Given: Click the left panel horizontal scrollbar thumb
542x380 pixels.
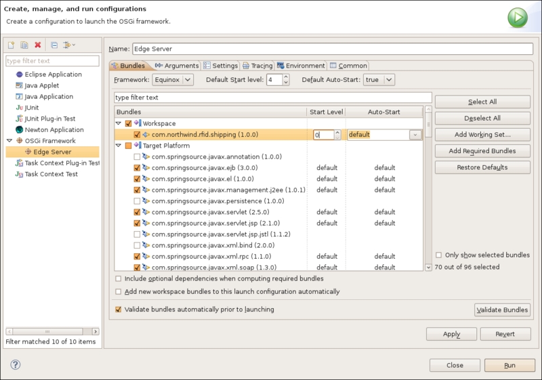Looking at the screenshot, I should (47, 332).
